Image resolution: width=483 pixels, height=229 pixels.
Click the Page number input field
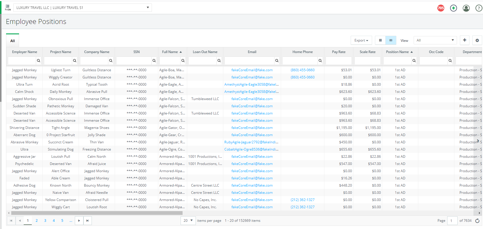[452, 221]
